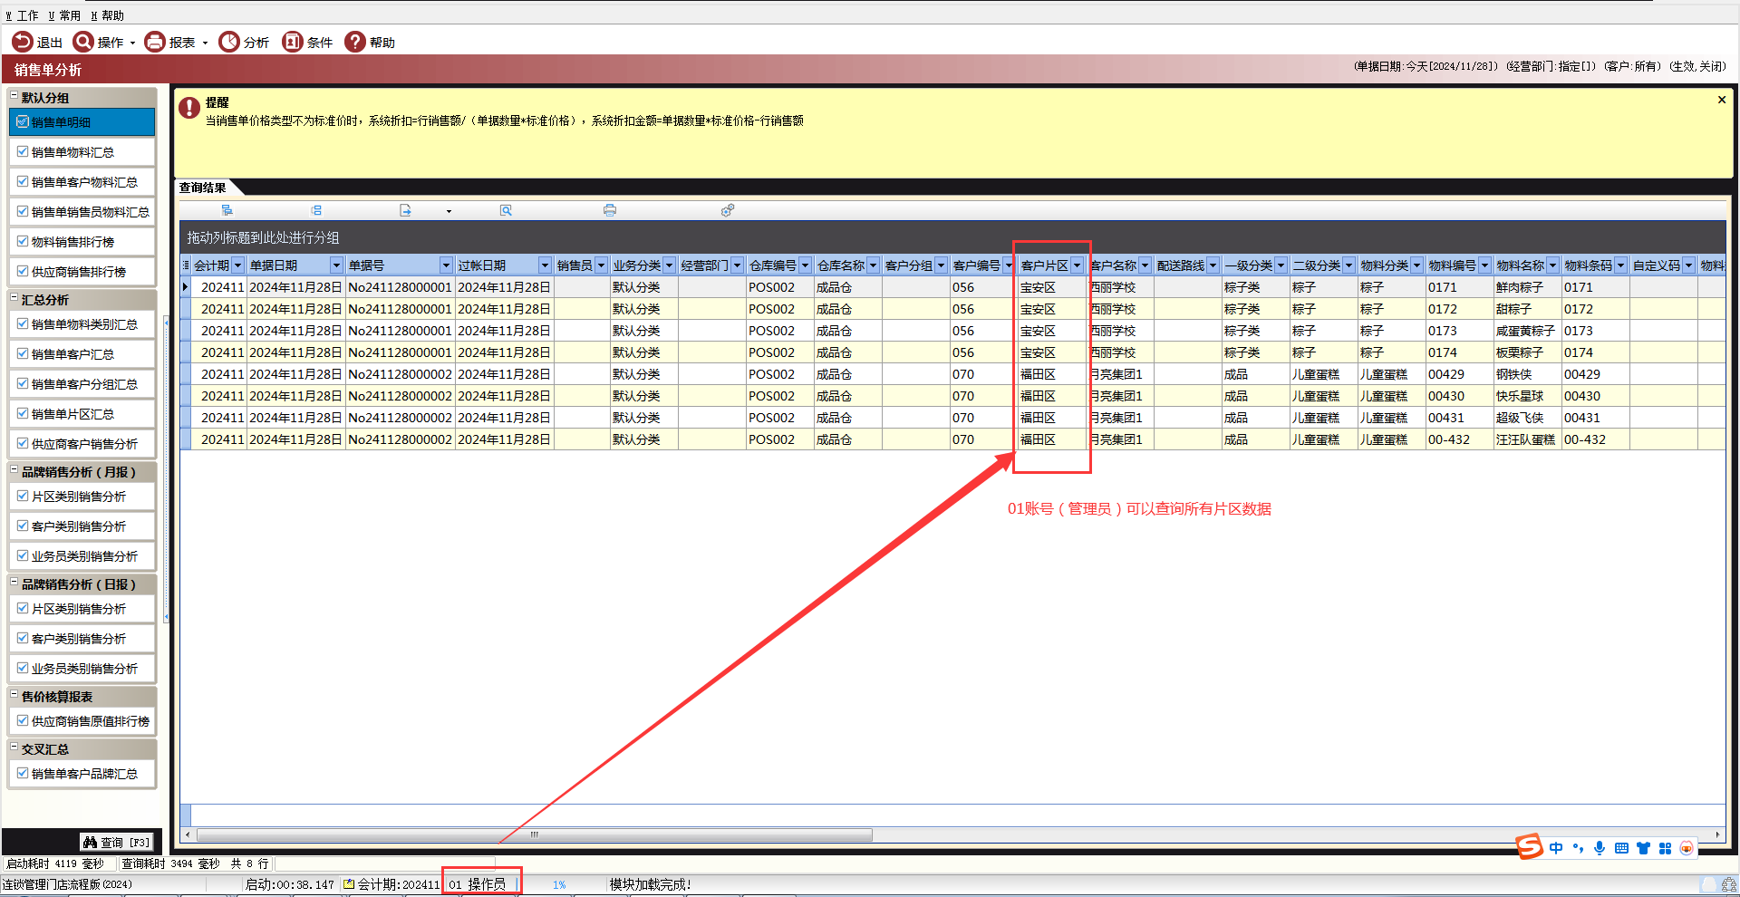
Task: Click the printer icon in grid toolbar
Action: click(610, 210)
